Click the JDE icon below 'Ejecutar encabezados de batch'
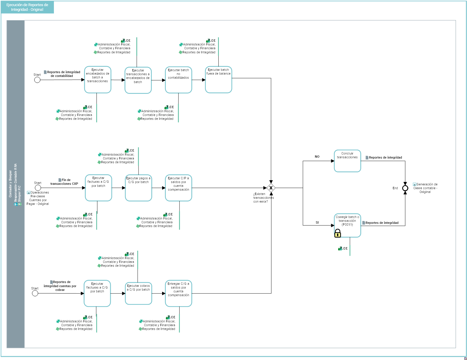This screenshot has width=467, height=360. point(85,107)
